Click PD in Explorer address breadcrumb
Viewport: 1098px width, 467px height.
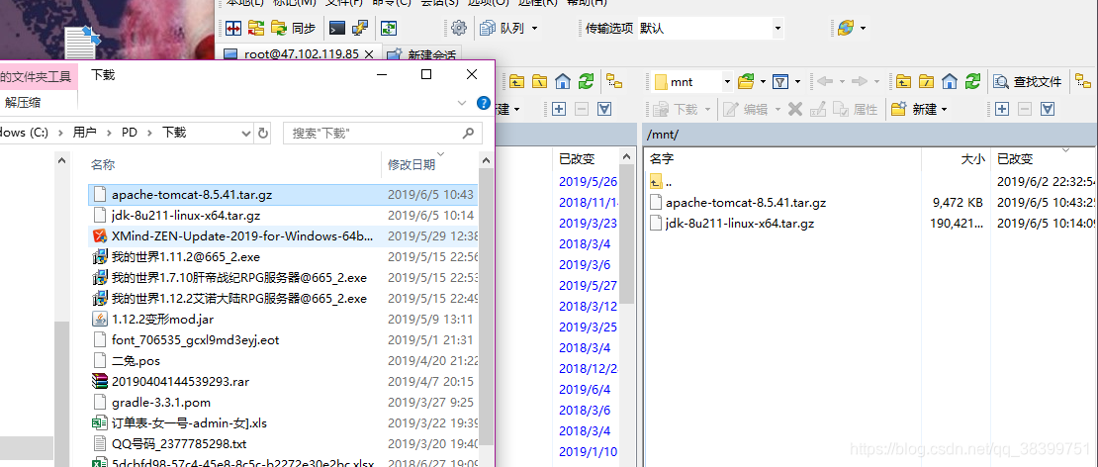tap(129, 133)
